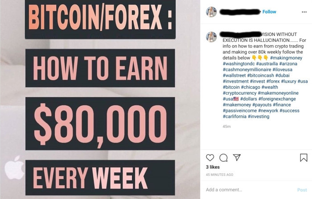View the 3 likes list
The width and height of the screenshot is (312, 199).
tap(213, 167)
